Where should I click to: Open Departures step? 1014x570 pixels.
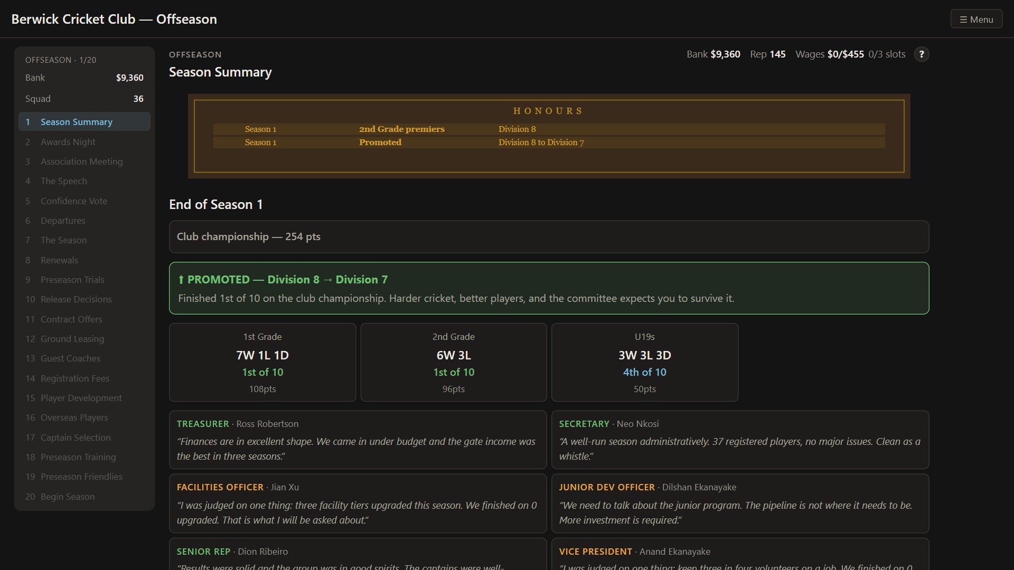(84, 221)
